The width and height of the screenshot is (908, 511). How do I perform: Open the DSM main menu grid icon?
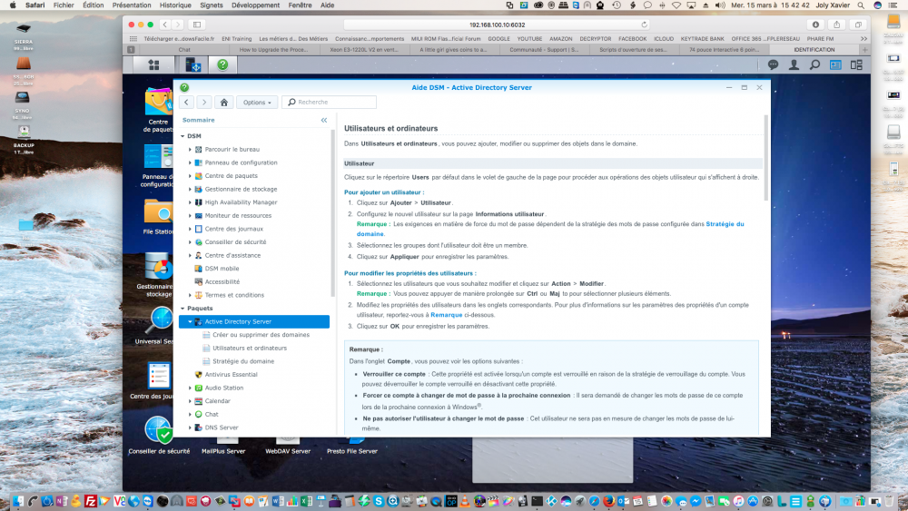click(x=153, y=64)
